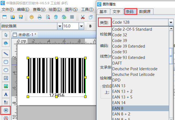The height and width of the screenshot is (120, 175).
Task: Open print preview magnifier icon
Action: (48, 17)
